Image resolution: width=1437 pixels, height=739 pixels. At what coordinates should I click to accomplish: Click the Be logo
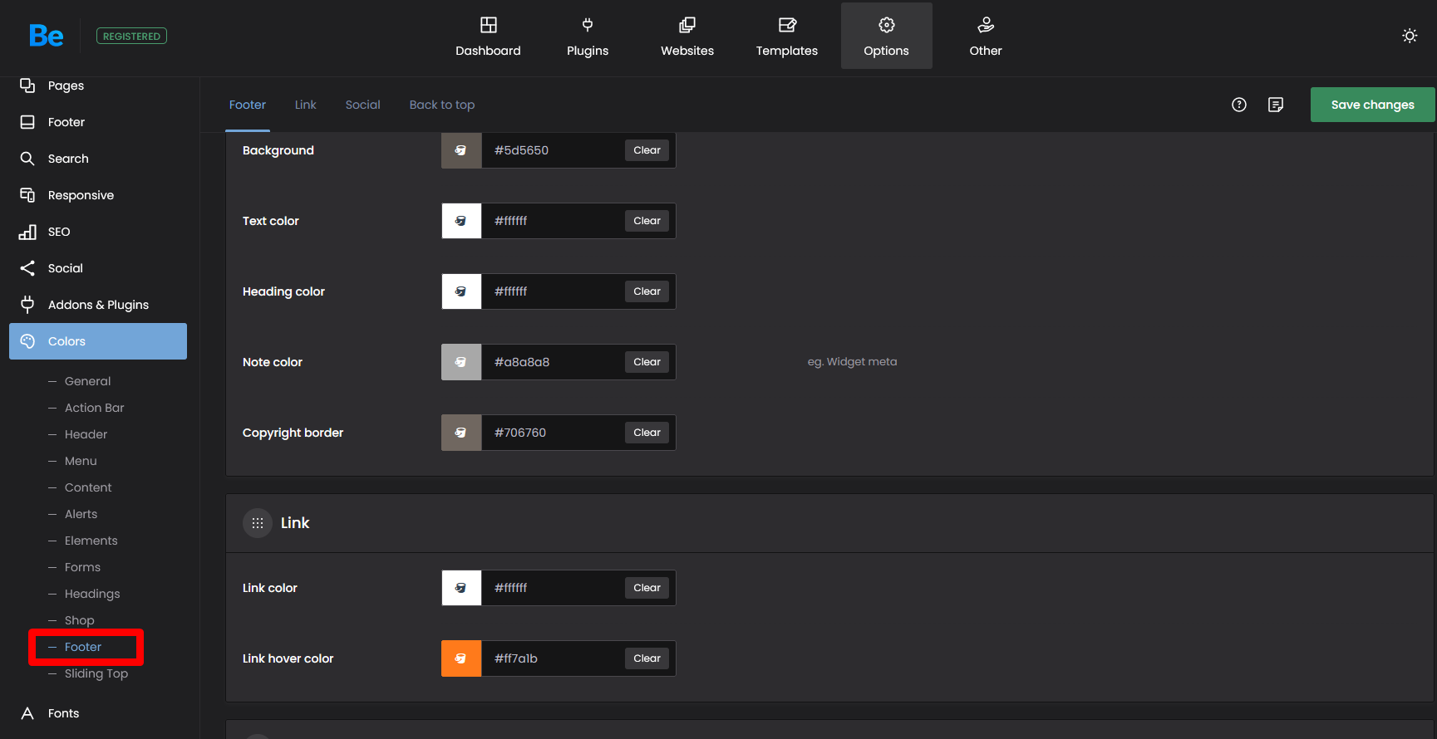tap(46, 36)
